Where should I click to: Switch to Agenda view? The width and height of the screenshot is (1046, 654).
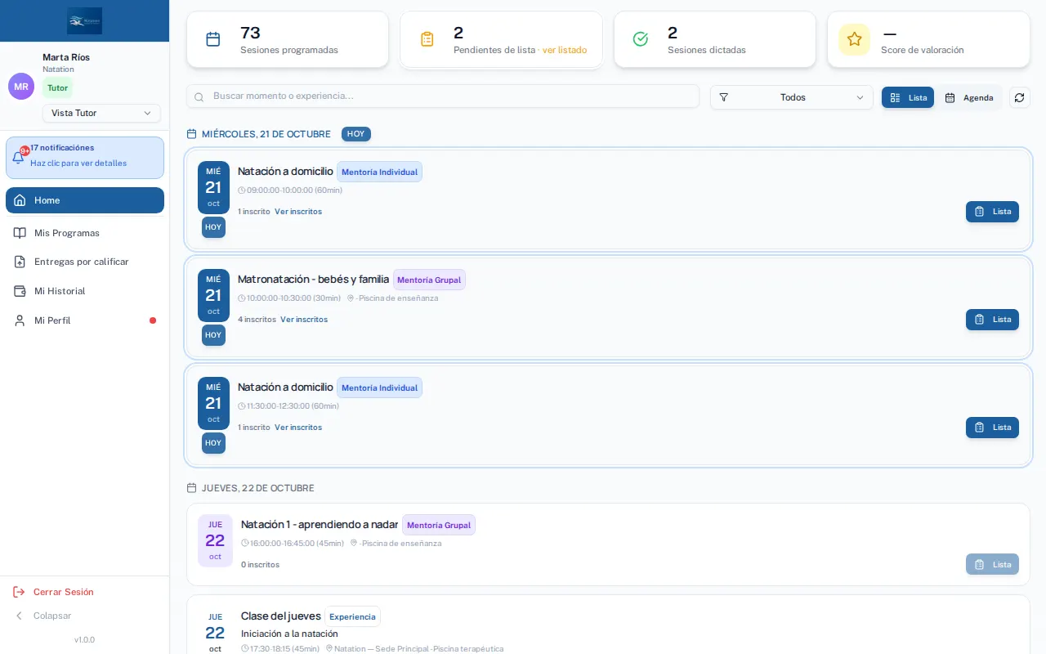969,97
